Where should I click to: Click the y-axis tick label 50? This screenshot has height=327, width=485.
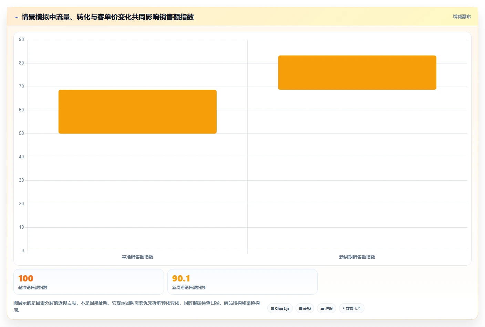tap(21, 133)
